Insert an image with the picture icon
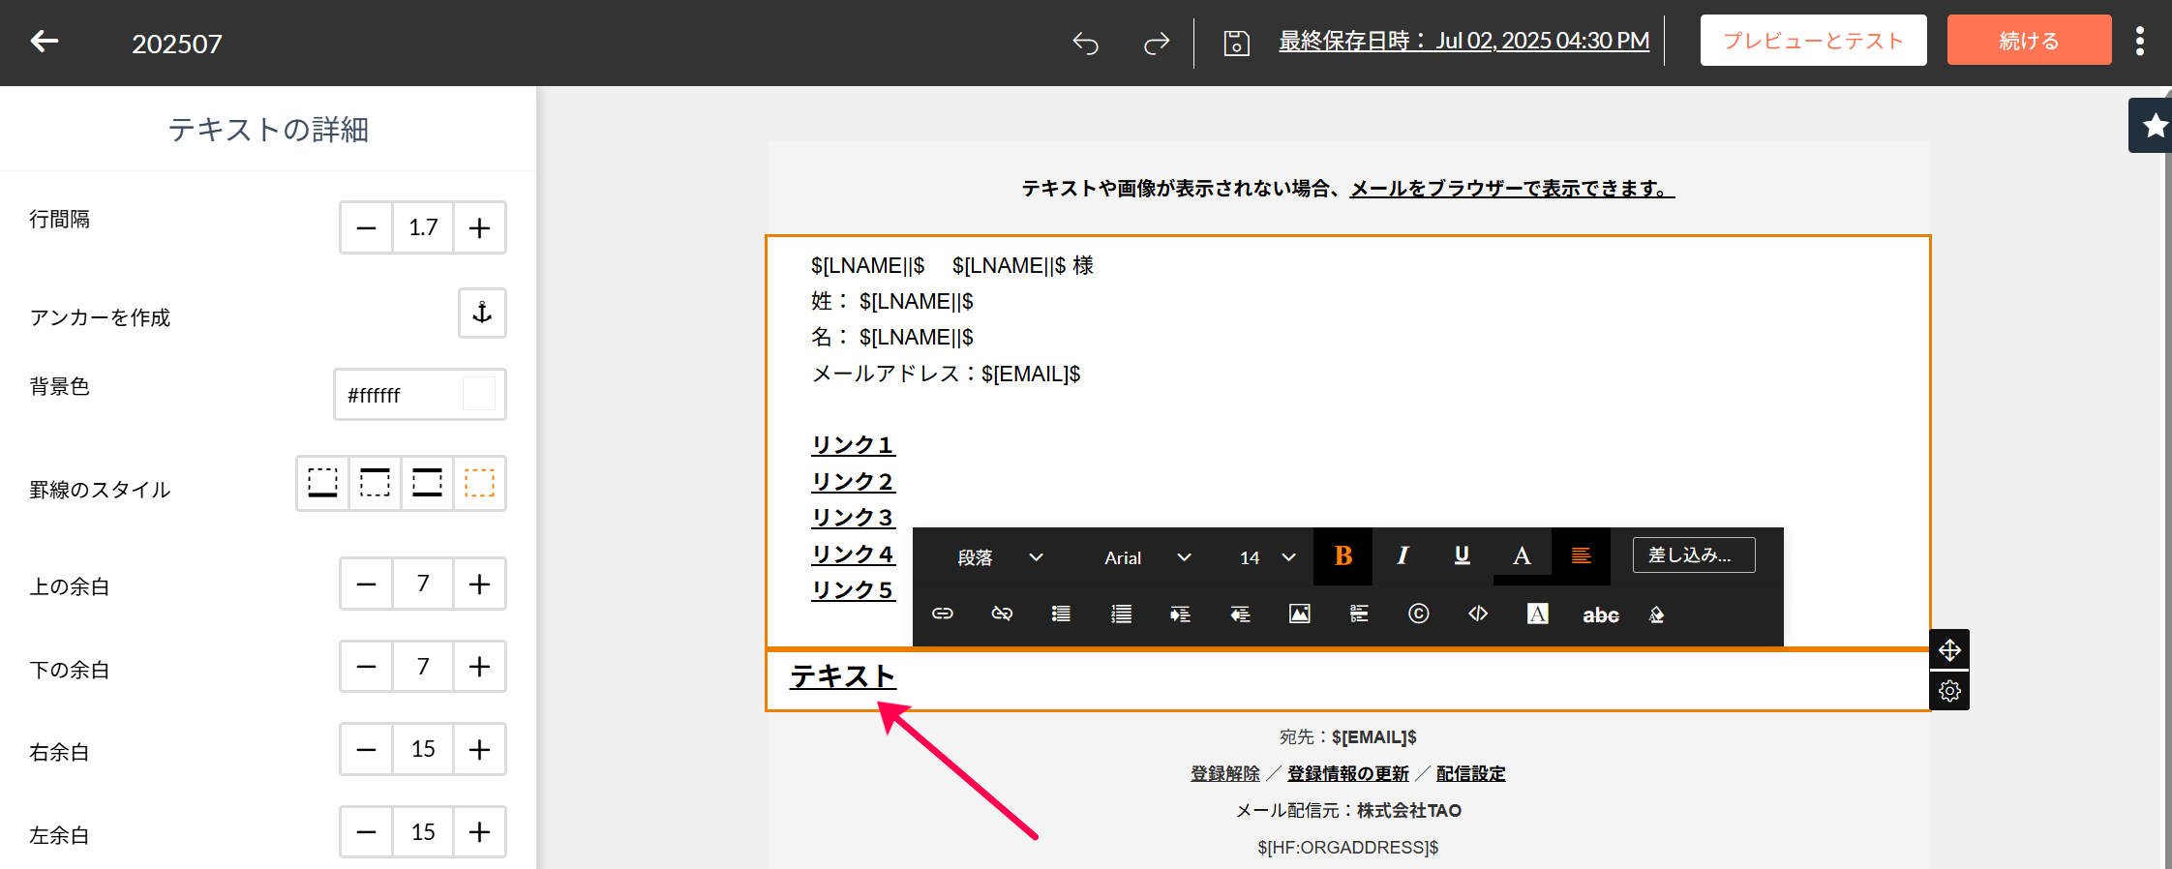Screen dimensions: 2172x869 pos(1299,614)
